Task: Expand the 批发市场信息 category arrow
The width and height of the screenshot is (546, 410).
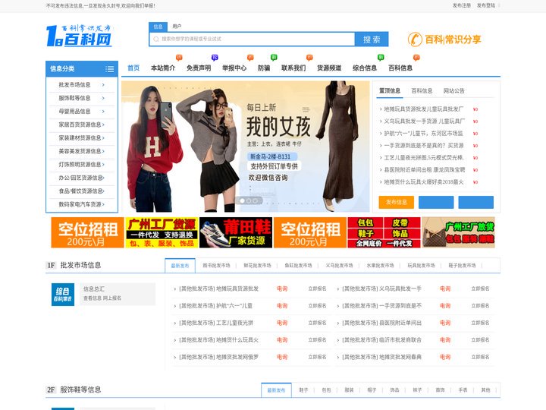Action: (x=103, y=85)
